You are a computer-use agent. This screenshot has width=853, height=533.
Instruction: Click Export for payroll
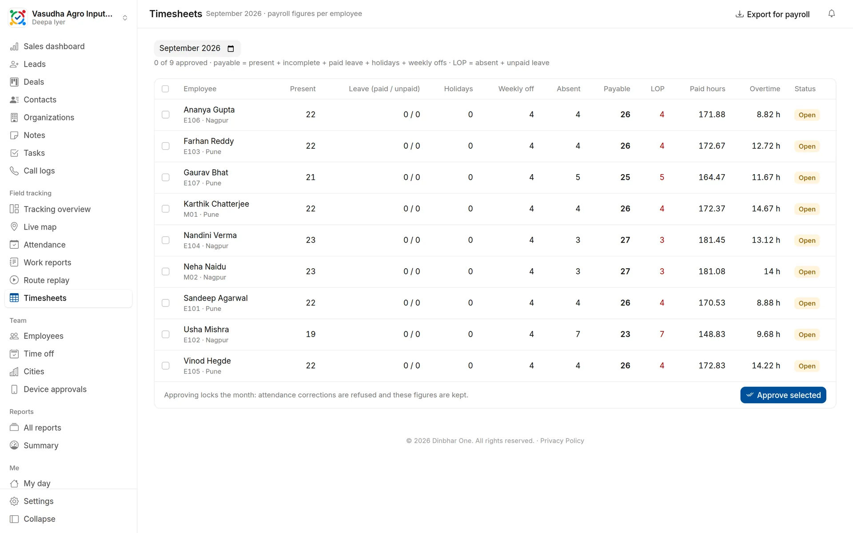point(773,14)
